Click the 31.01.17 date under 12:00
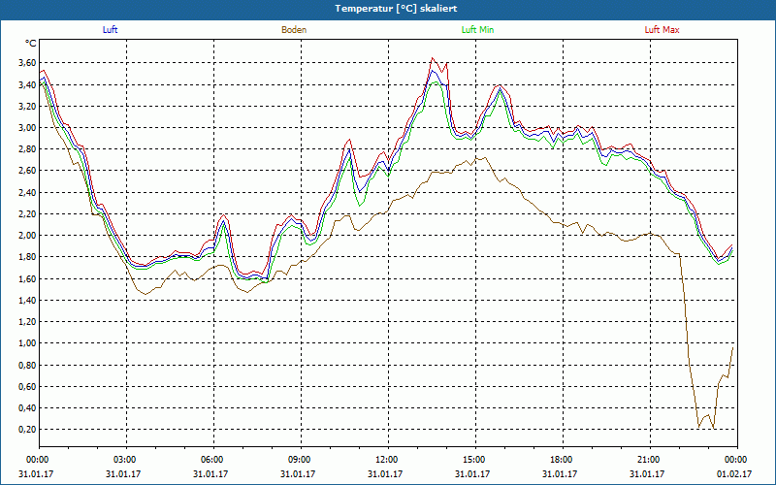The height and width of the screenshot is (485, 776). coord(385,473)
